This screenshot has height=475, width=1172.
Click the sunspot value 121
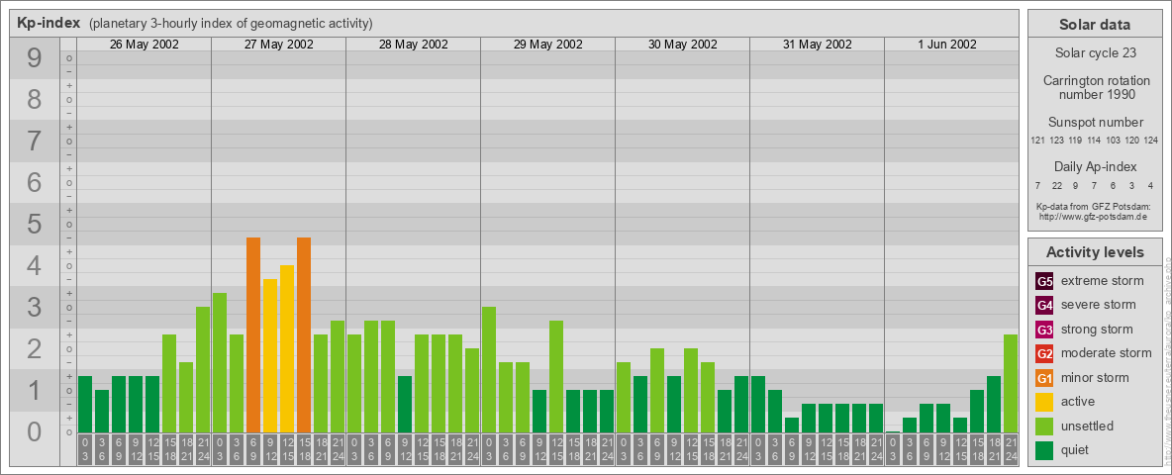click(x=1036, y=141)
